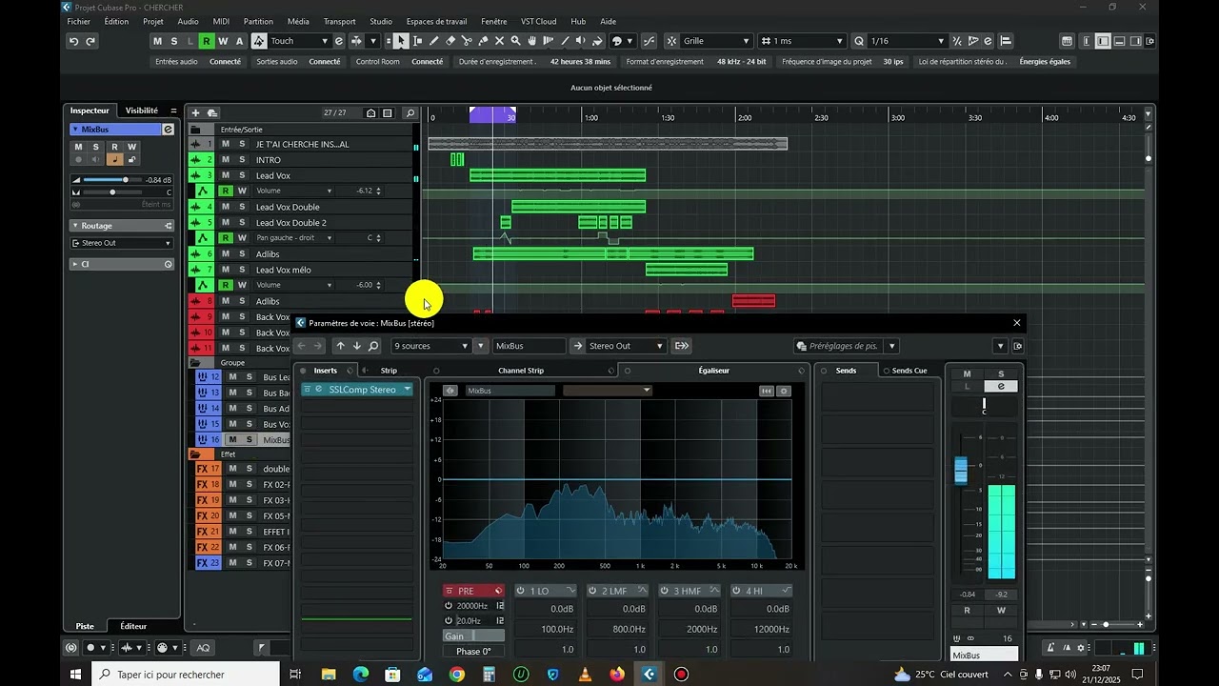Open the Partition menu

(x=258, y=21)
